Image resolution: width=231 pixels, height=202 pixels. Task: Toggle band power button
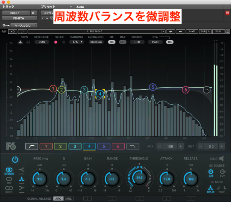pyautogui.click(x=15, y=160)
